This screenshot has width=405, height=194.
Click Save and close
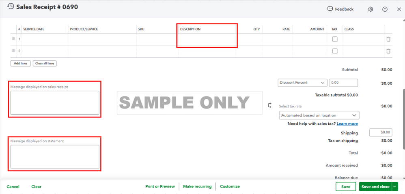[x=375, y=187]
